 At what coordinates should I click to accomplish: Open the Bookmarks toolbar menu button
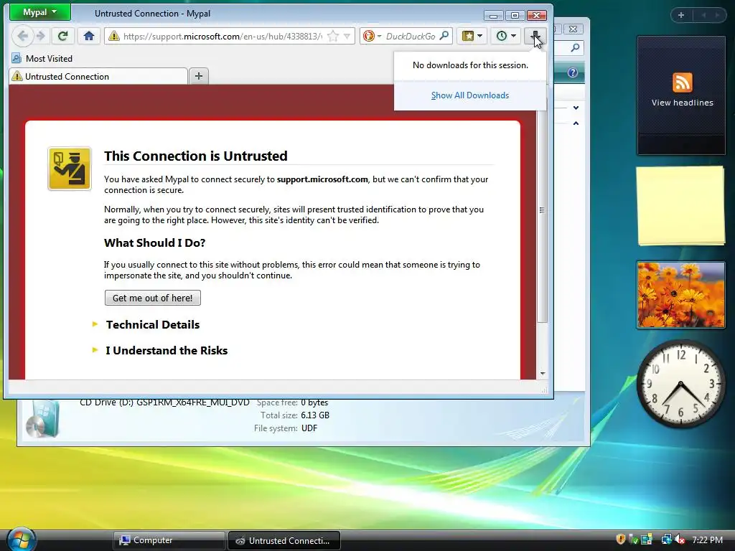472,36
